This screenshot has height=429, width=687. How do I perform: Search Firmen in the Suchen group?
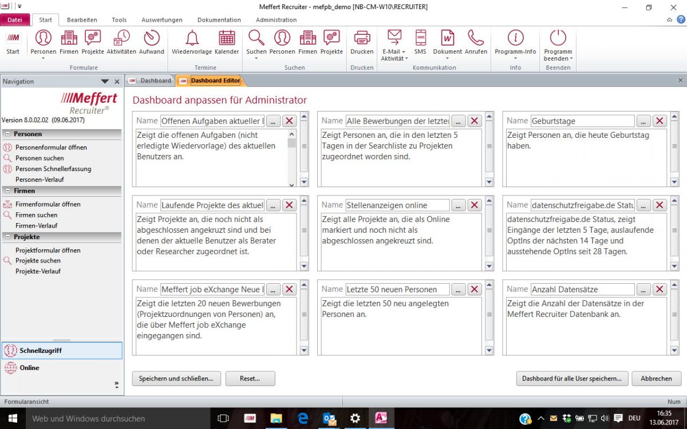tap(307, 42)
